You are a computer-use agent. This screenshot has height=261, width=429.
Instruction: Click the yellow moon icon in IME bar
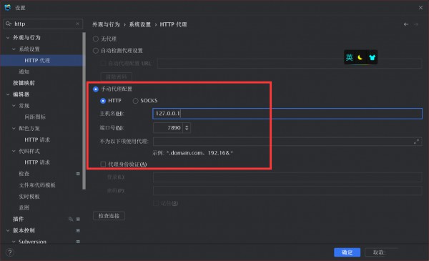pos(360,57)
